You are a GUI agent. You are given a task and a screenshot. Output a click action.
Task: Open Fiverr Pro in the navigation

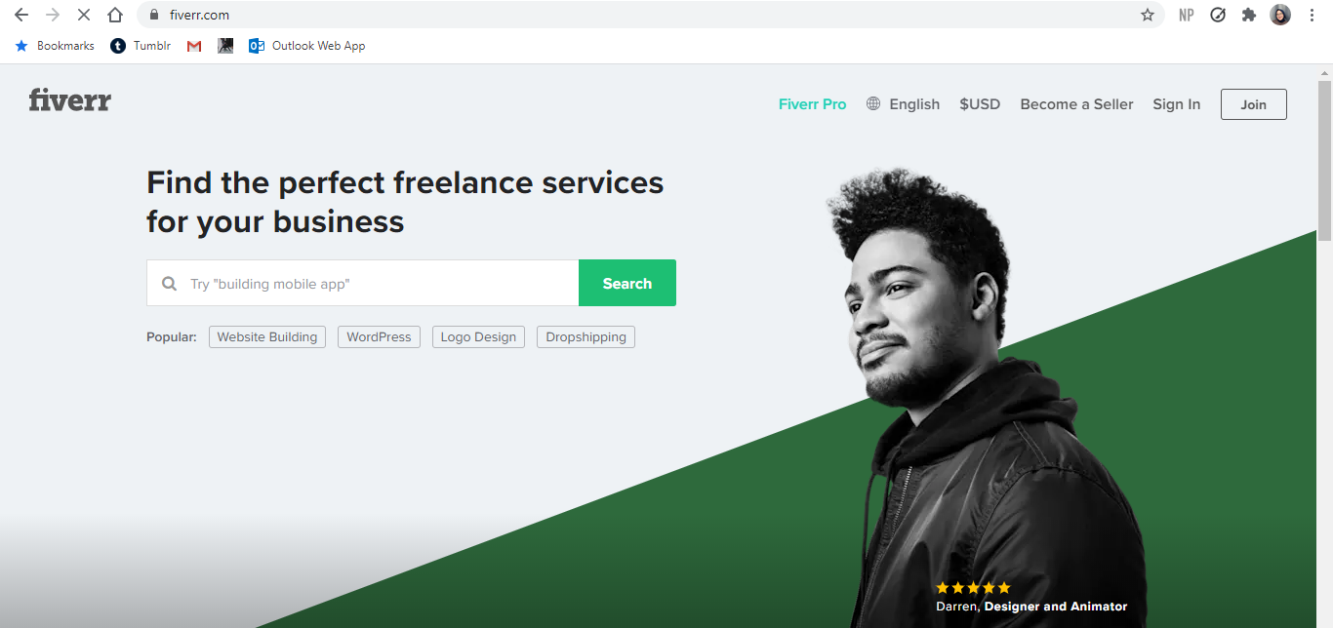coord(812,104)
